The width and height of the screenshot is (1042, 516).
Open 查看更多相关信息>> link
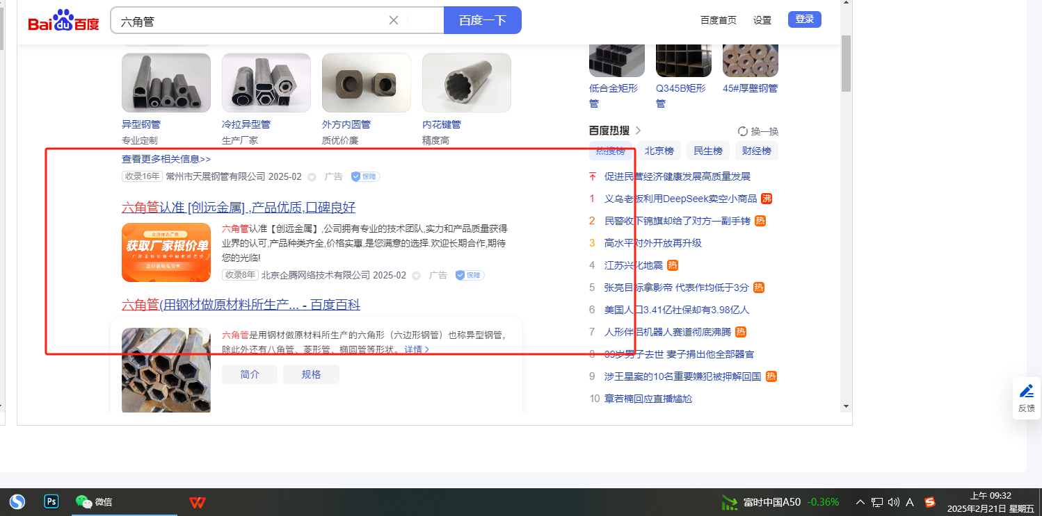pos(166,159)
